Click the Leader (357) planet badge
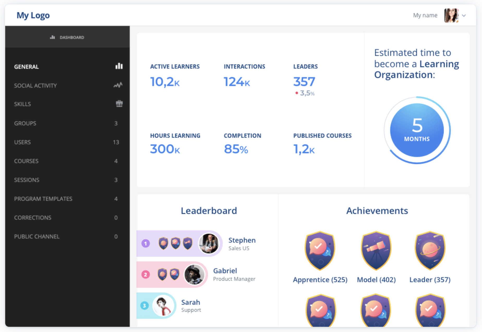The height and width of the screenshot is (332, 482). tap(430, 250)
